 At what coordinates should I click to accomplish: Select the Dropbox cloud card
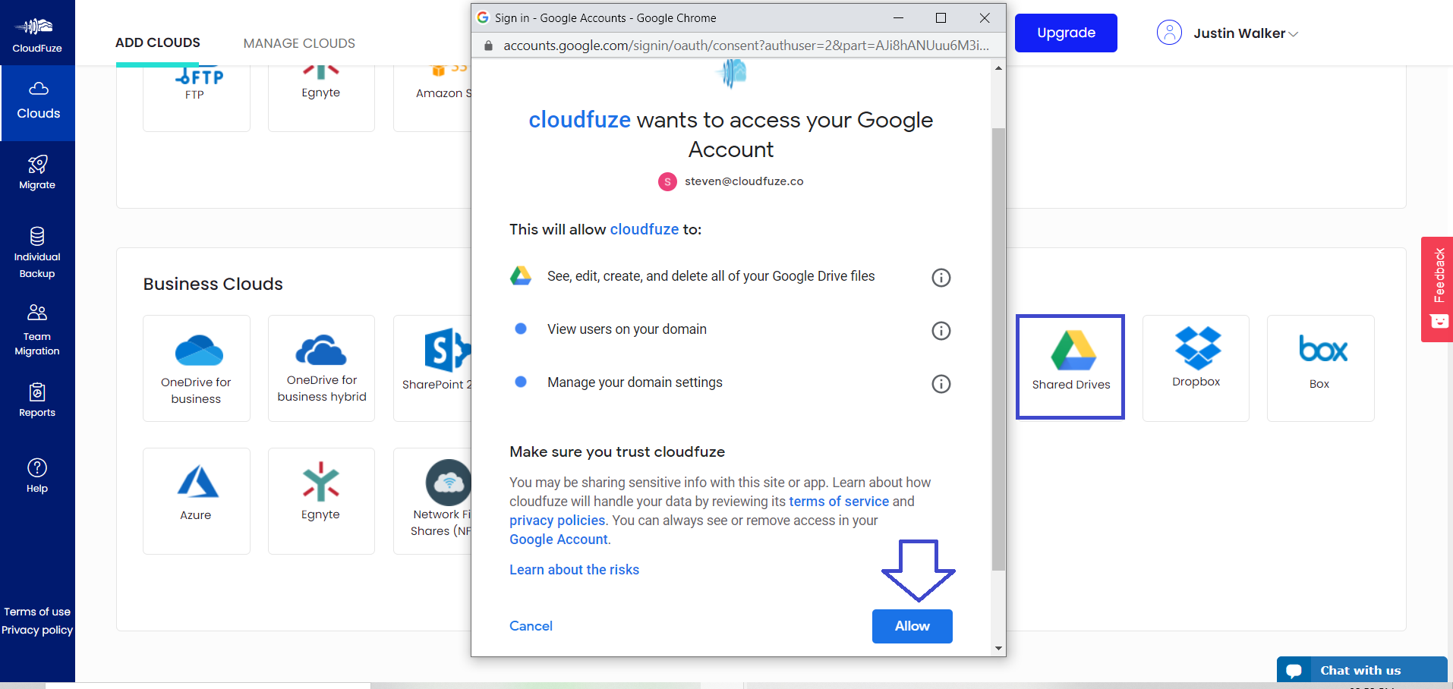point(1196,368)
